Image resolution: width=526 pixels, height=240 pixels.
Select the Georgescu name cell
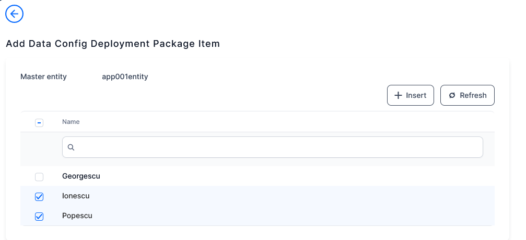coord(81,176)
